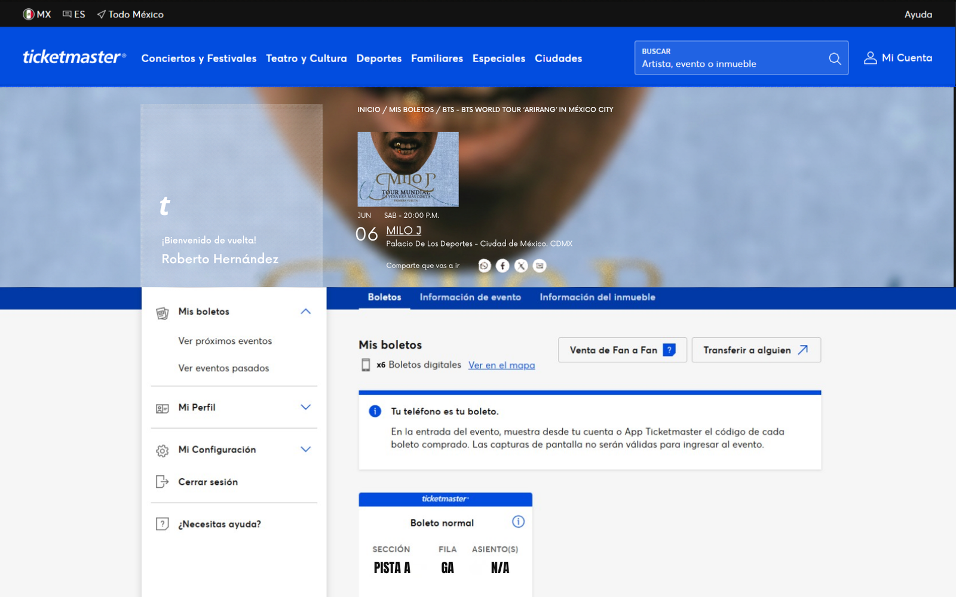The image size is (956, 597).
Task: Click the Transferir a alguien arrow icon
Action: point(803,350)
